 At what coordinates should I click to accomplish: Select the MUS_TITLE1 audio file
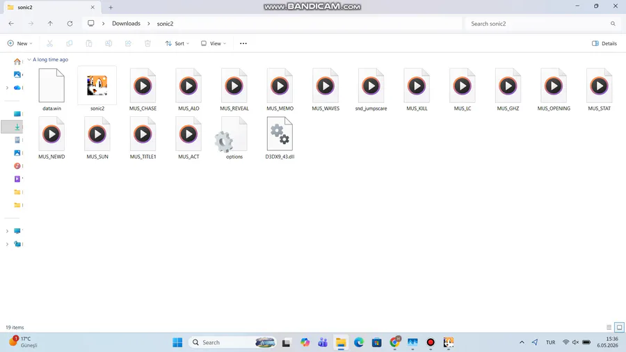(143, 138)
